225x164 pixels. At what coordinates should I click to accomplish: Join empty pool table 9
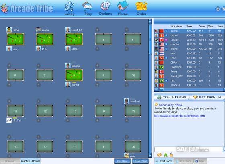[x=104, y=75]
